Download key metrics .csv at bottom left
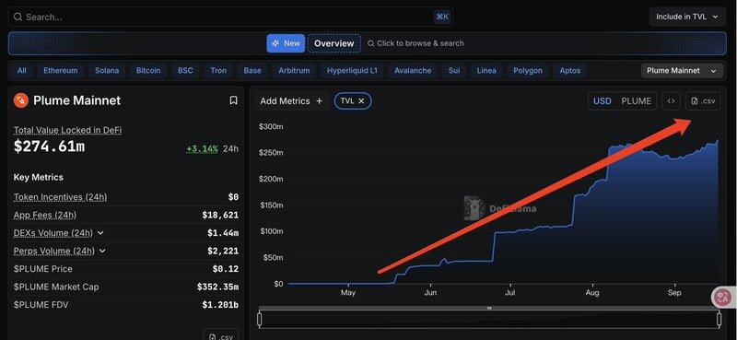Image resolution: width=737 pixels, height=340 pixels. click(221, 336)
